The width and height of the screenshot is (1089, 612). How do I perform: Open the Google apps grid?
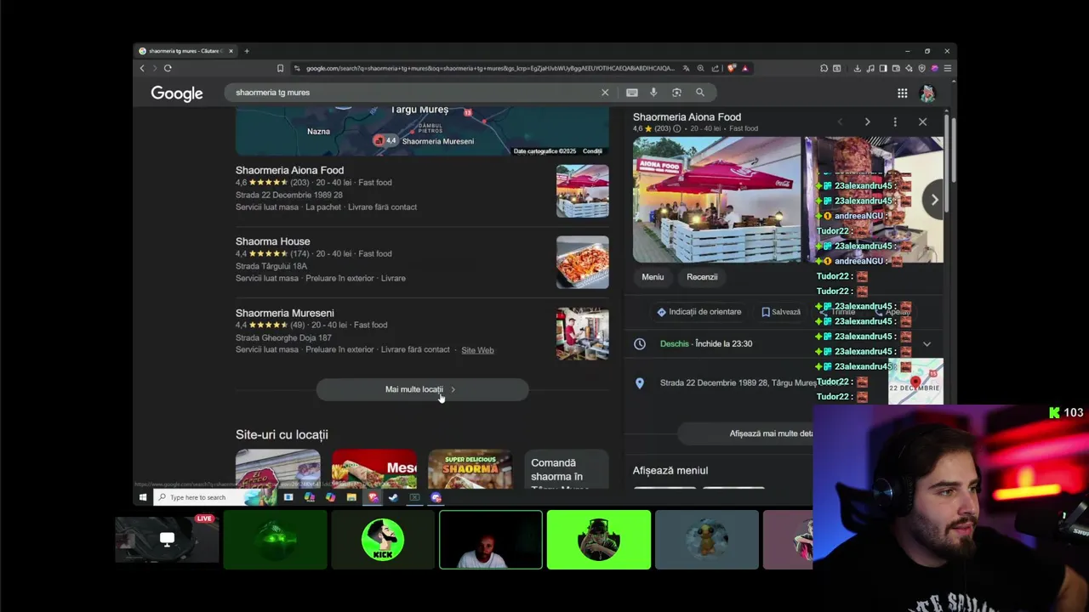[x=902, y=93]
